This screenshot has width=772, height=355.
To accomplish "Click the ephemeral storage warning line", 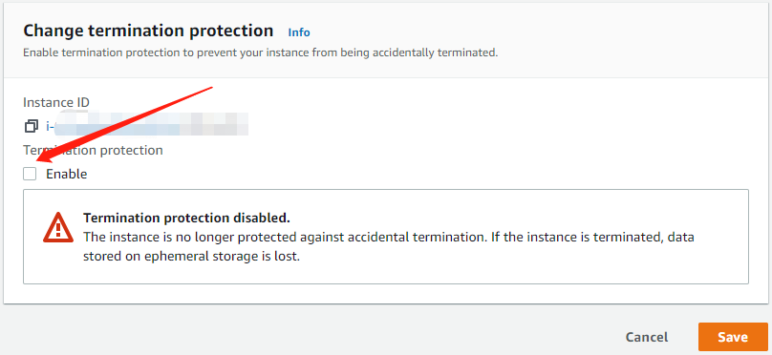I will [x=191, y=256].
